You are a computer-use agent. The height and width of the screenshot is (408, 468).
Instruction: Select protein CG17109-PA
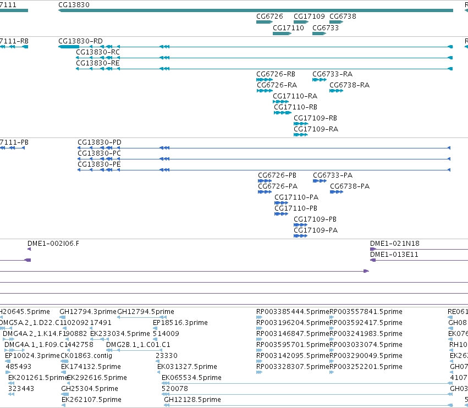301,236
